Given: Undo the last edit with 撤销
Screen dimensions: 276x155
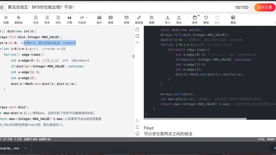Looking at the screenshot, I should (206, 19).
